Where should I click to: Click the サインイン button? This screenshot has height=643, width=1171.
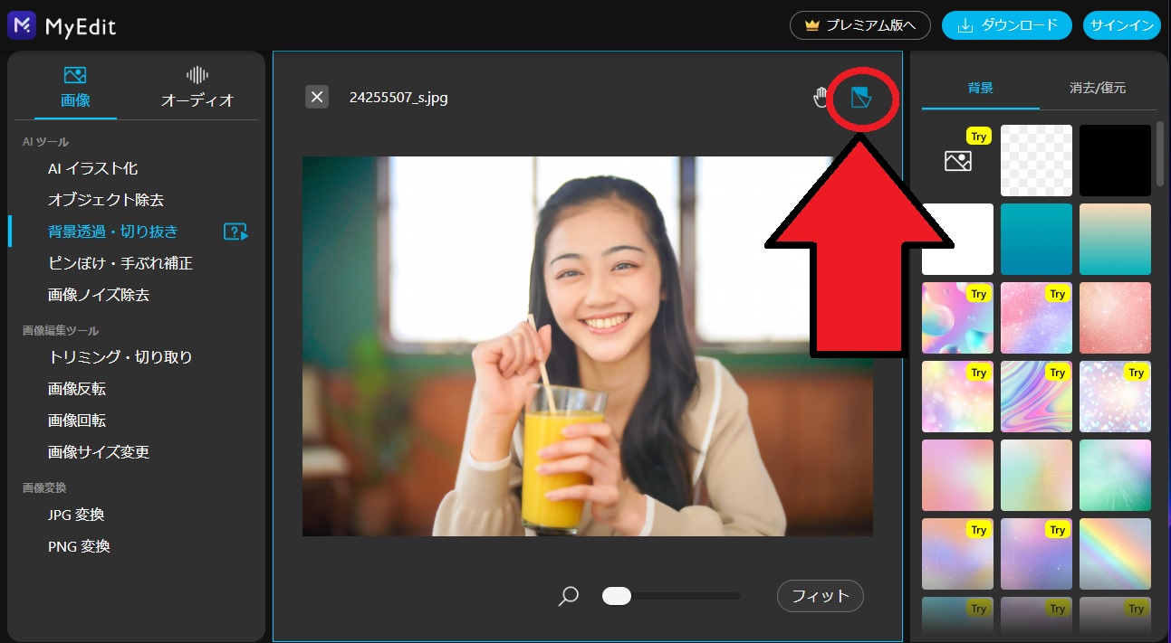[1122, 25]
